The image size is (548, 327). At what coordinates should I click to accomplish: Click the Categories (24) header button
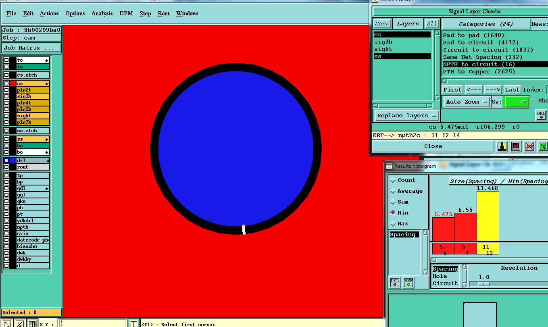486,24
